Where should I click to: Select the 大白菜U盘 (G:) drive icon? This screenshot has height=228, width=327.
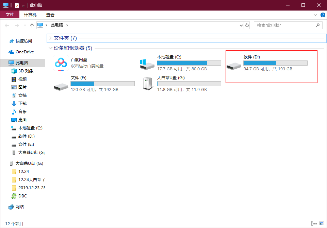tap(148, 84)
